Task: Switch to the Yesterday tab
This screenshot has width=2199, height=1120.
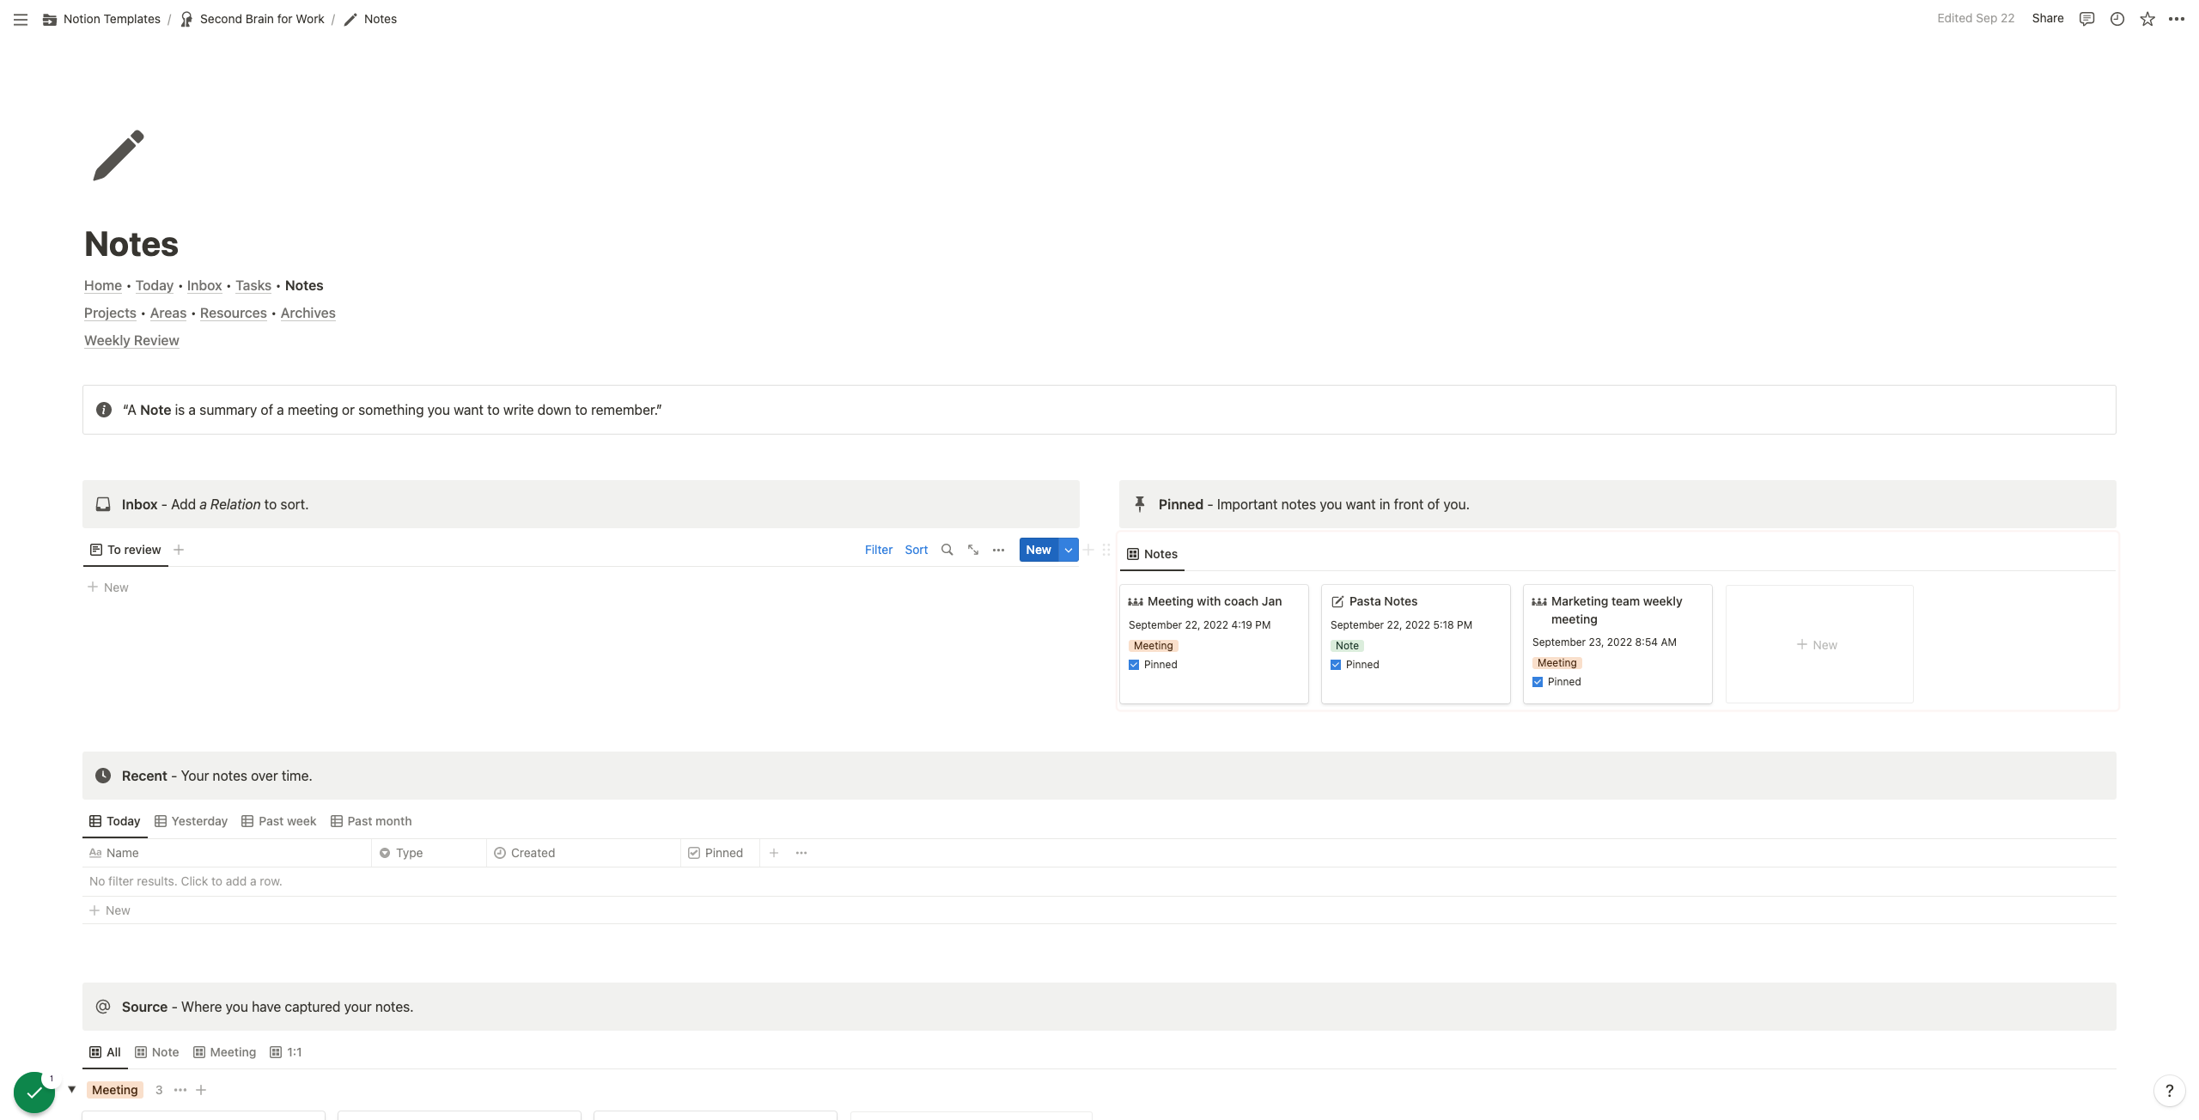Action: pos(191,821)
